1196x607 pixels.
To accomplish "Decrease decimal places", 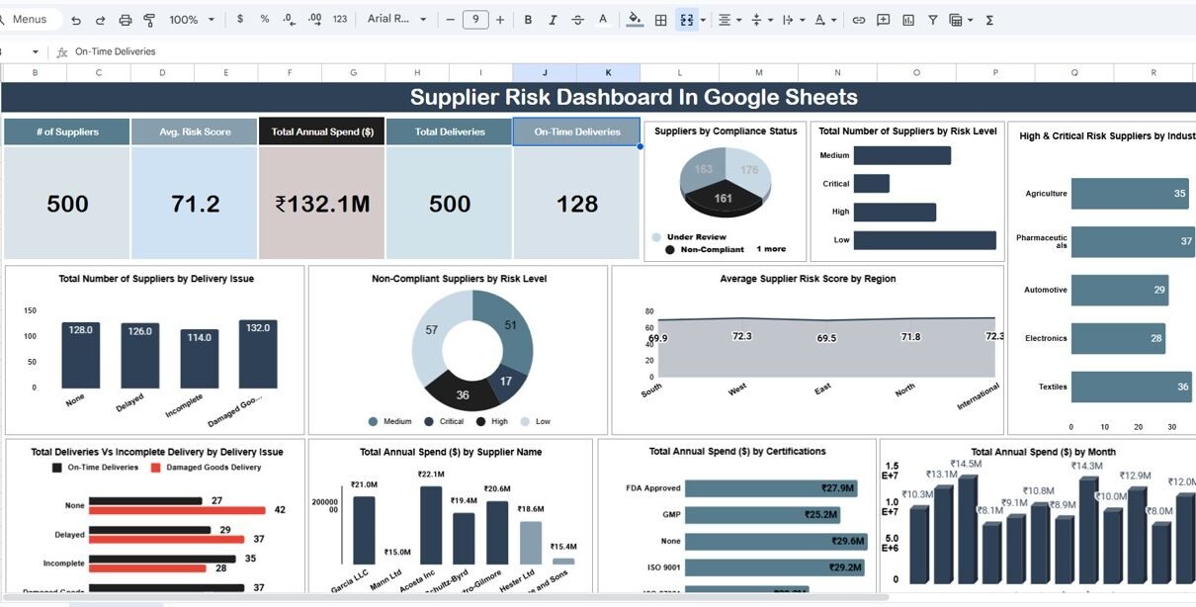I will click(289, 20).
